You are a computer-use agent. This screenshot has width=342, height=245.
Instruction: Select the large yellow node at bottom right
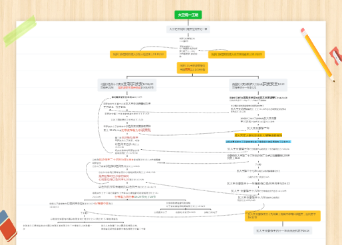pos(283,216)
